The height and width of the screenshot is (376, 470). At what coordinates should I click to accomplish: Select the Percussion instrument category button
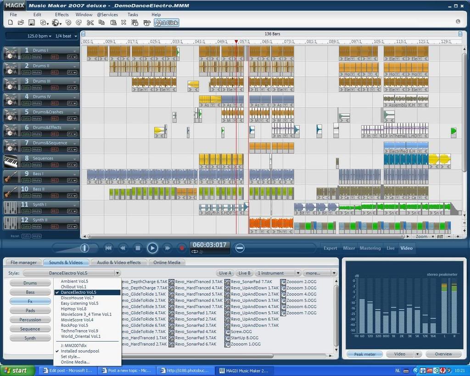30,320
